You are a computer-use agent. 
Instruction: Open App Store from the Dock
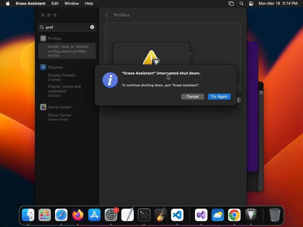click(x=94, y=215)
